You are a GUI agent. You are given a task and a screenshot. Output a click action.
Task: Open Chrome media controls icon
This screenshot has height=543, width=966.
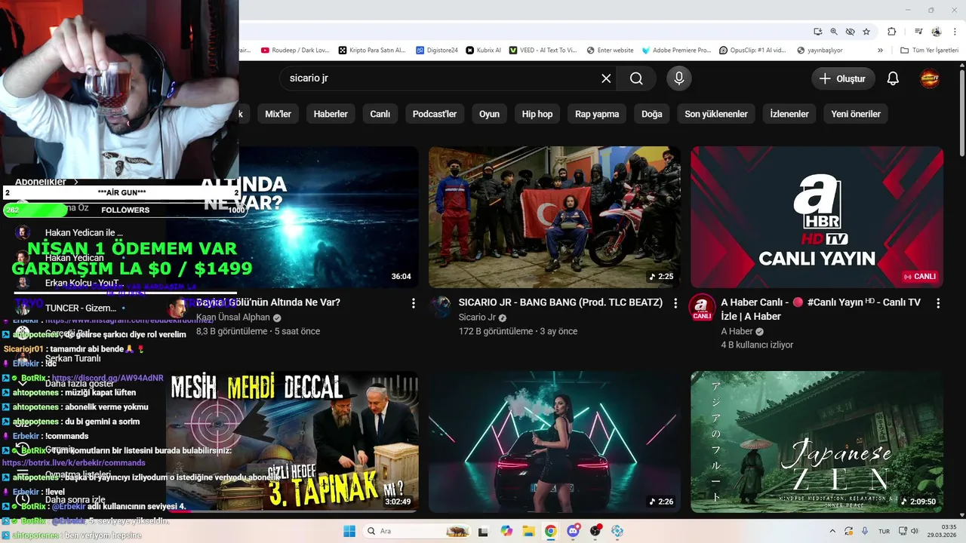click(918, 32)
